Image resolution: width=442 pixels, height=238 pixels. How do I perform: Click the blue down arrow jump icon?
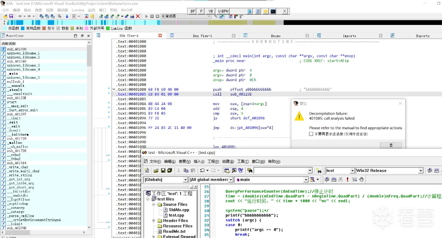pos(67,17)
